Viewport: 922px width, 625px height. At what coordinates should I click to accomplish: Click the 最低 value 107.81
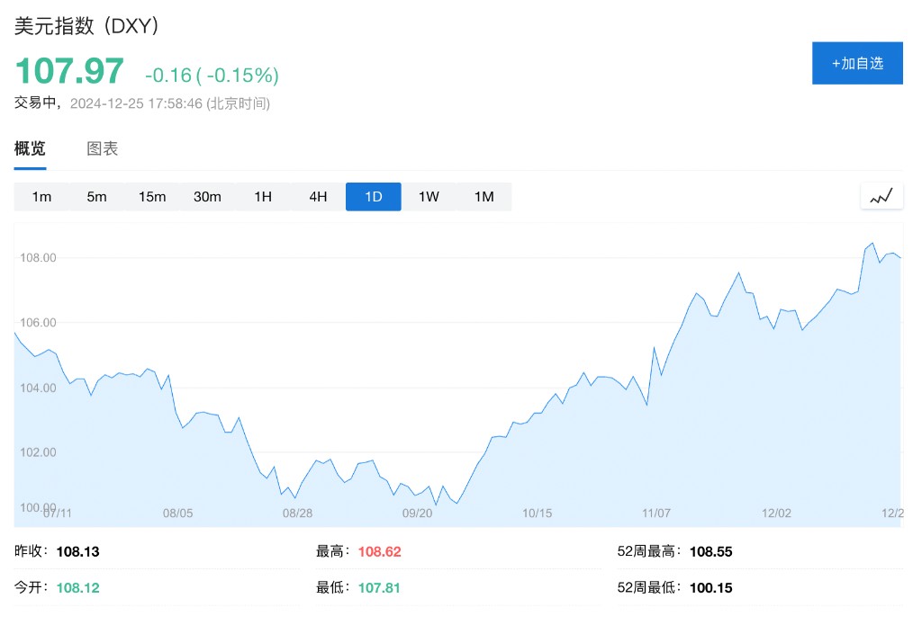pyautogui.click(x=379, y=587)
